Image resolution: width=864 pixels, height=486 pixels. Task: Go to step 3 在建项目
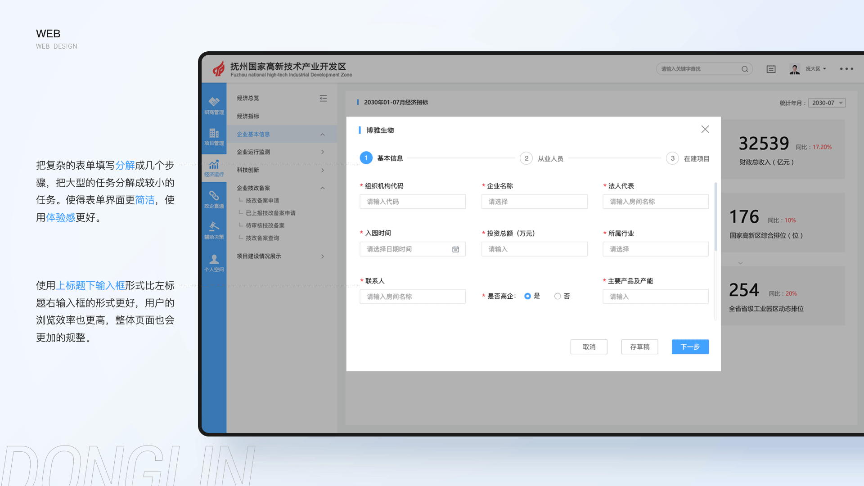(688, 158)
